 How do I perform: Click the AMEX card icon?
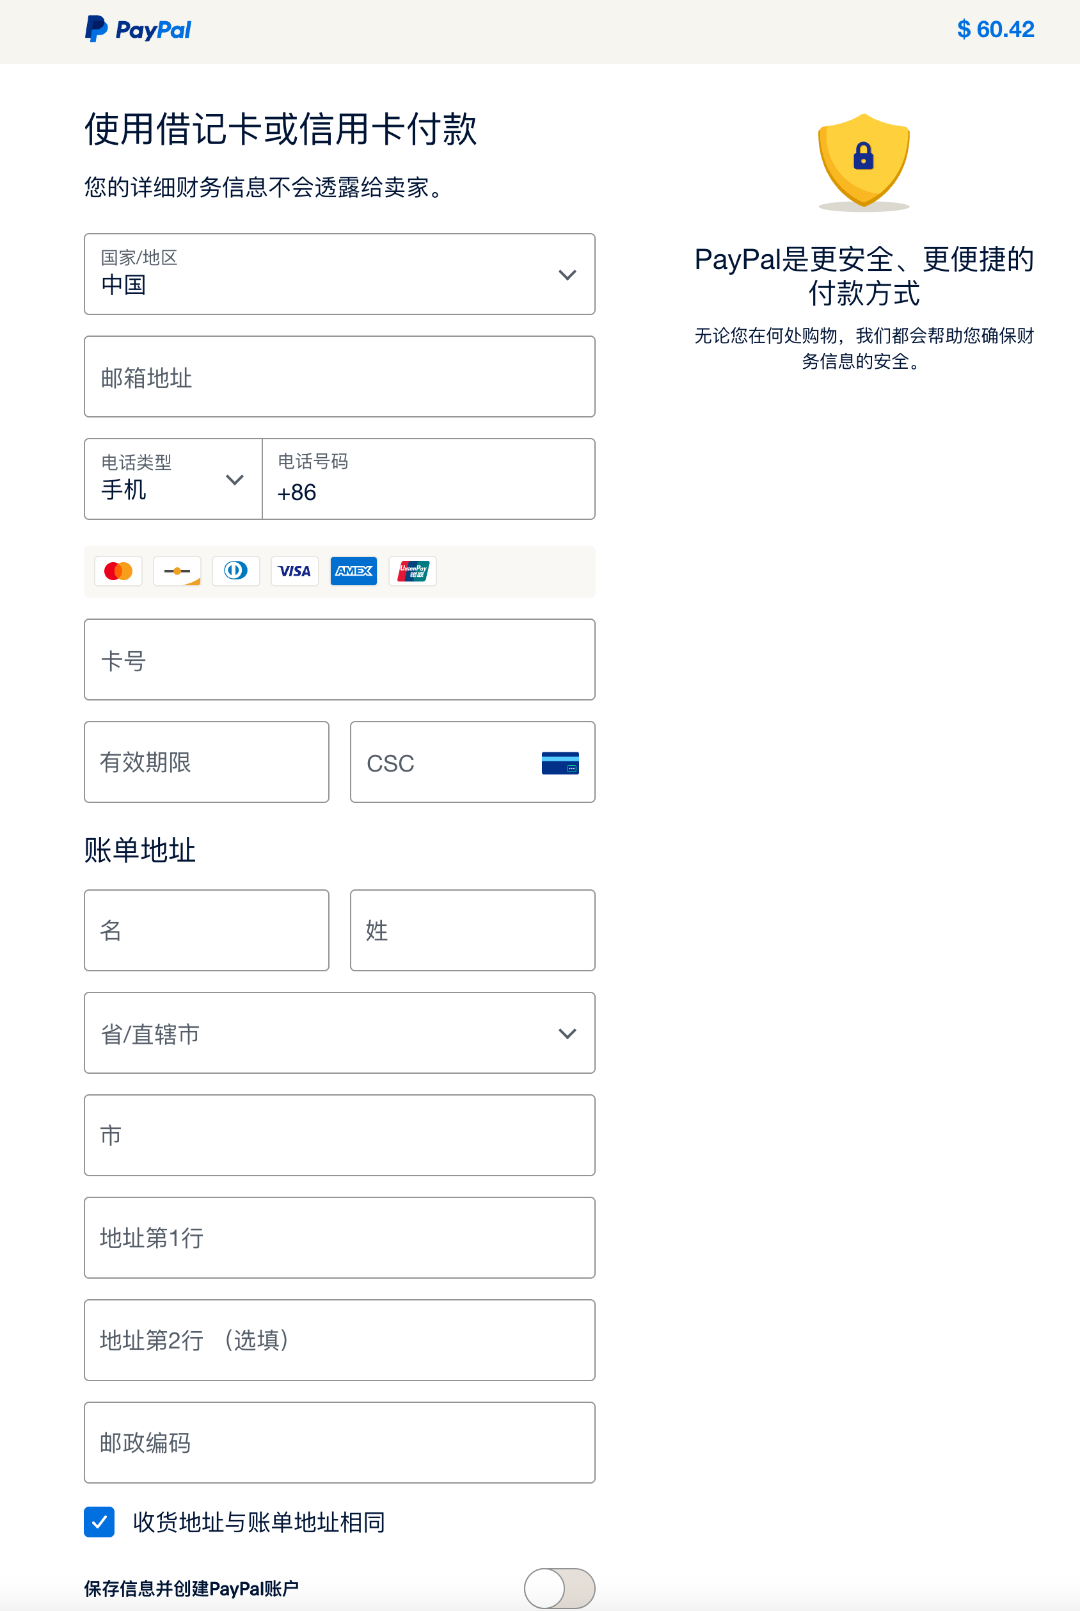(353, 571)
